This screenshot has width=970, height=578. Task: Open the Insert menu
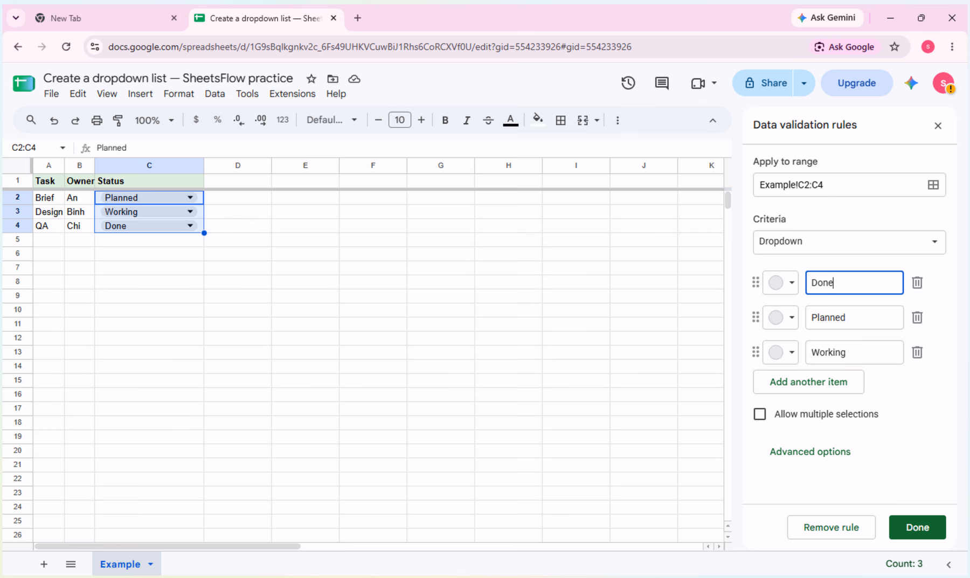coord(140,94)
